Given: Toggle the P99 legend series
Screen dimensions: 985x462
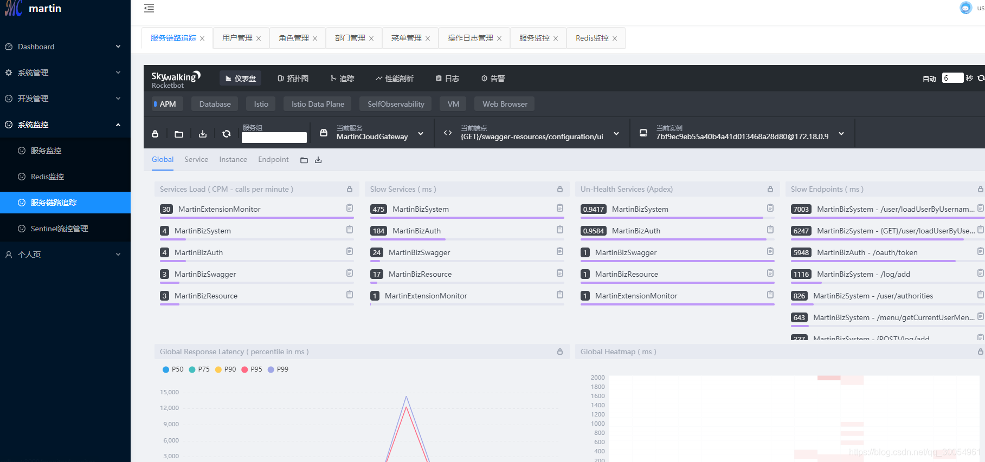Looking at the screenshot, I should [x=278, y=369].
